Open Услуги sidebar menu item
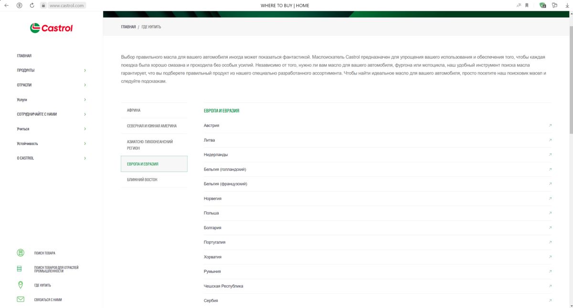Viewport: 573px width, 308px height. click(22, 100)
